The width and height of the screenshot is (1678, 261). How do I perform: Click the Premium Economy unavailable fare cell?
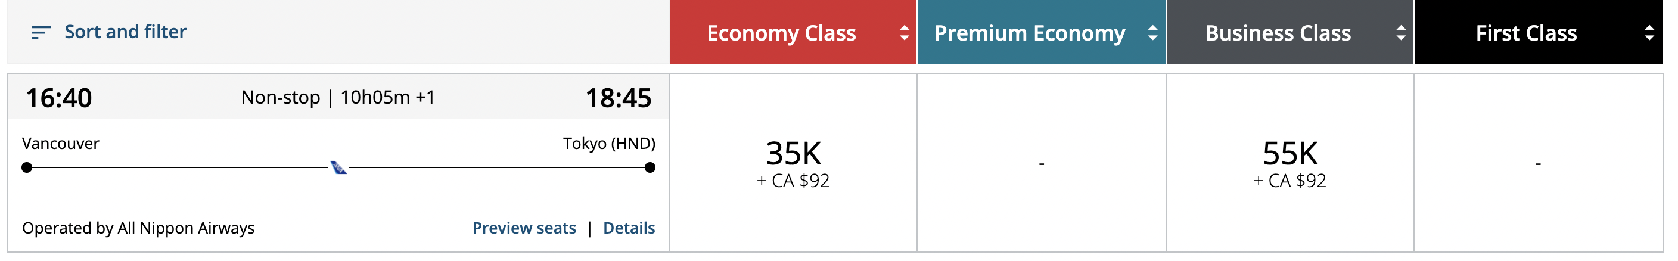point(1041,163)
